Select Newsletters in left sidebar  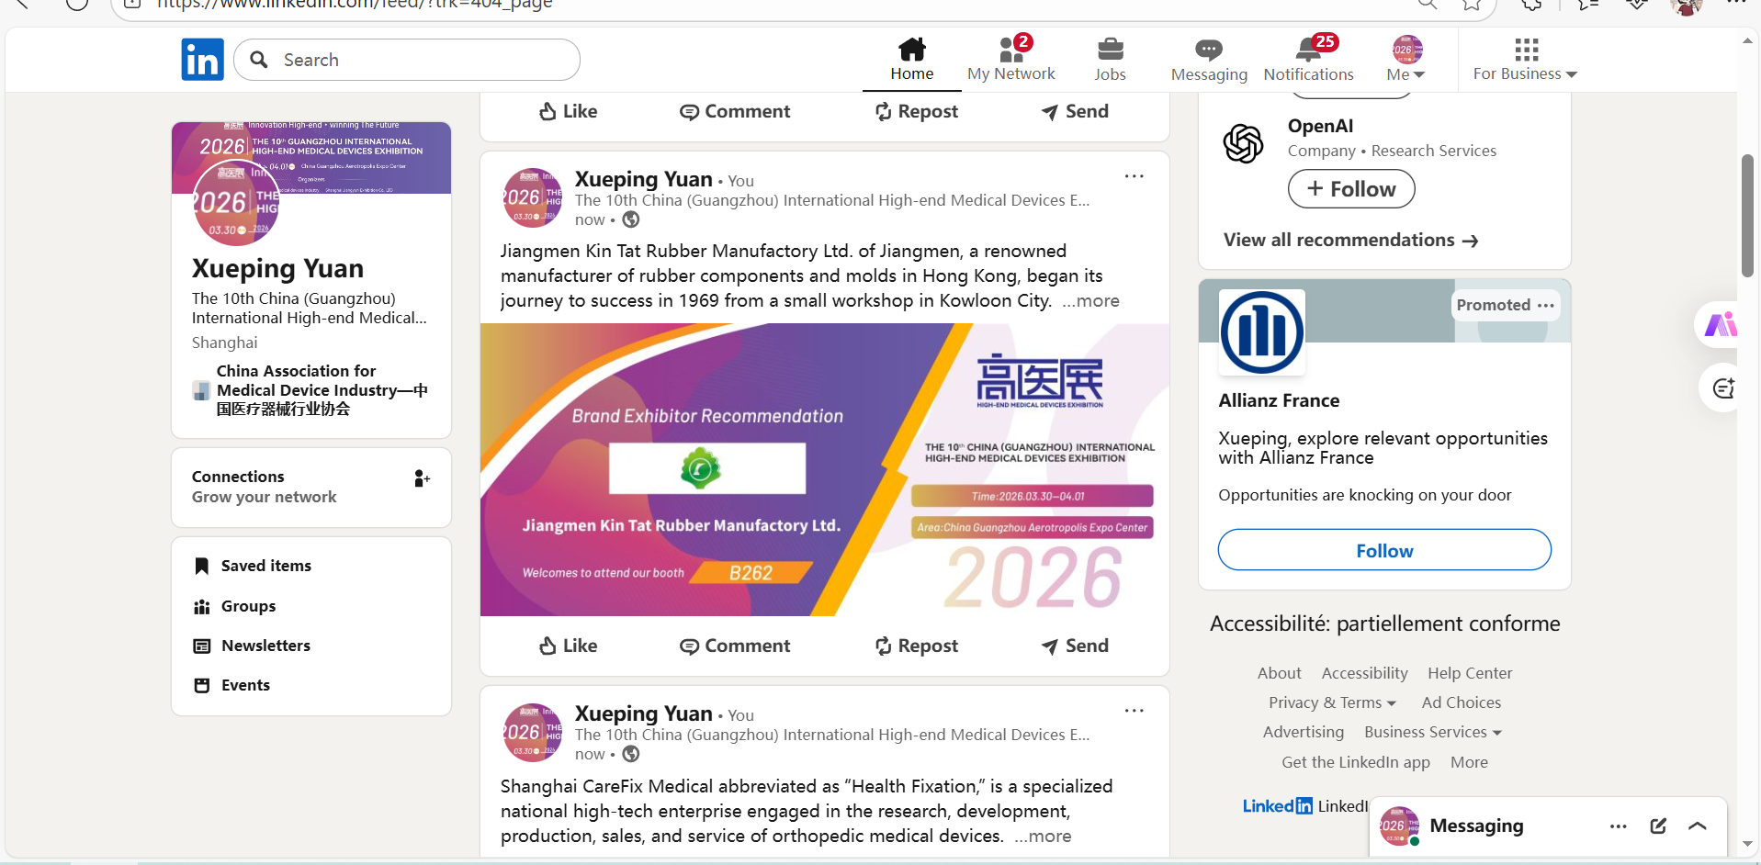point(265,646)
